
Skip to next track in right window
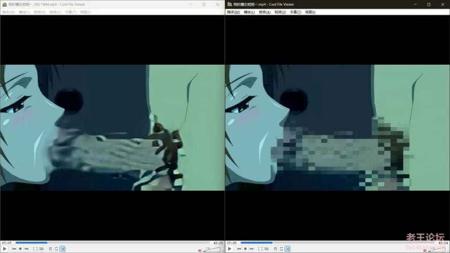click(251, 249)
